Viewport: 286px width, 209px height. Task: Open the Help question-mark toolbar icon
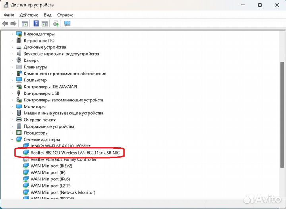pos(36,23)
